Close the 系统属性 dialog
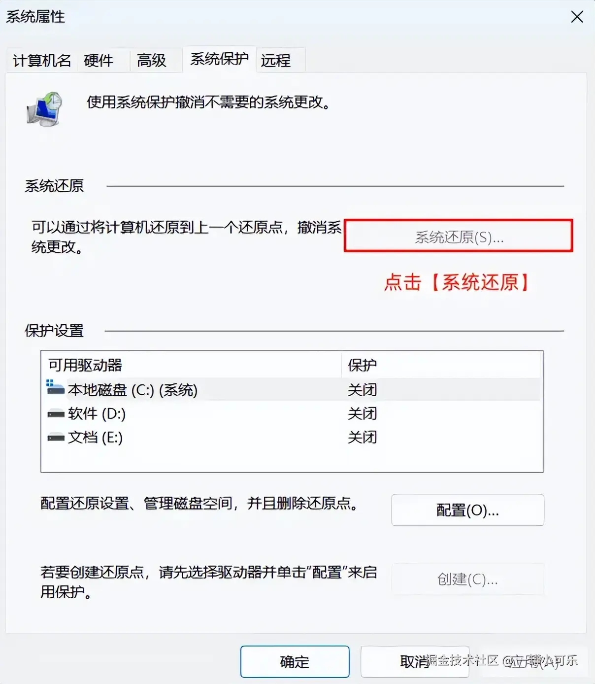The image size is (595, 684). 577,17
